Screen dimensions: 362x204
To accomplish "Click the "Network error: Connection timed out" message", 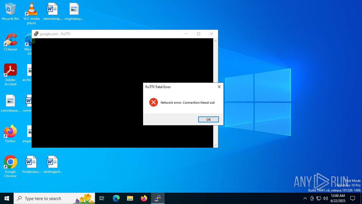I will [188, 103].
